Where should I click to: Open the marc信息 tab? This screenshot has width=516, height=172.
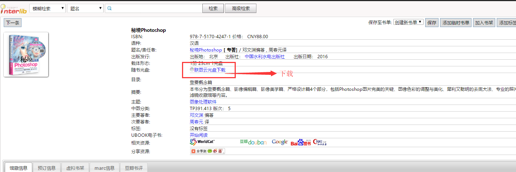[x=105, y=168]
